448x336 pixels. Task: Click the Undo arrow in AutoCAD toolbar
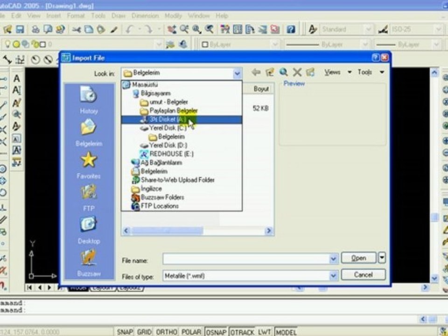tap(129, 29)
